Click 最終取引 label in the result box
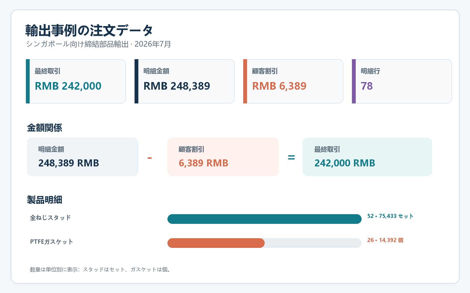This screenshot has height=293, width=470. coord(327,149)
